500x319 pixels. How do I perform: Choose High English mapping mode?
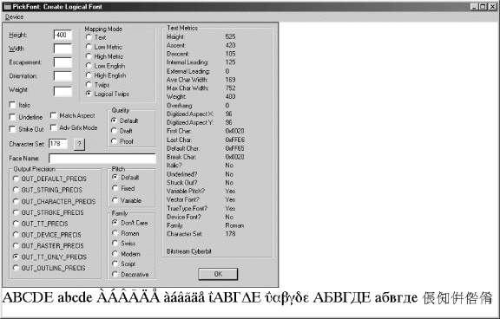89,75
